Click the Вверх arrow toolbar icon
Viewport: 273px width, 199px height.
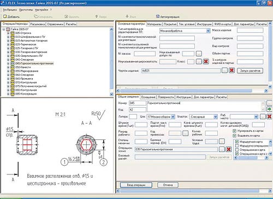tap(97, 16)
